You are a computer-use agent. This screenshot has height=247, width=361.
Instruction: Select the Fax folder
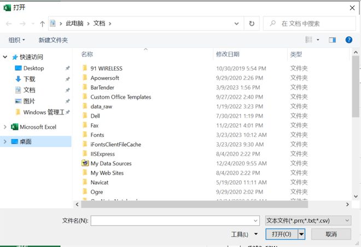tap(95, 125)
